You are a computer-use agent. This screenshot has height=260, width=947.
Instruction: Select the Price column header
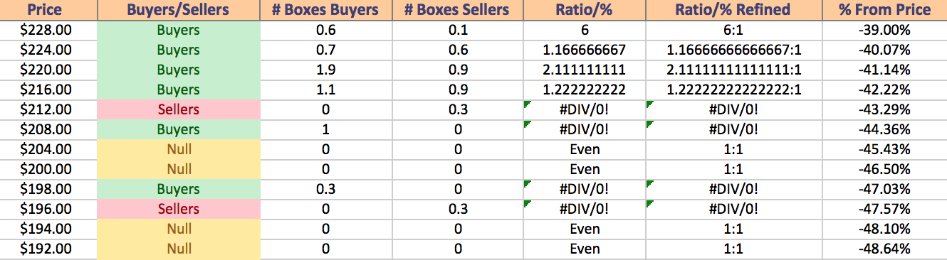pyautogui.click(x=48, y=10)
